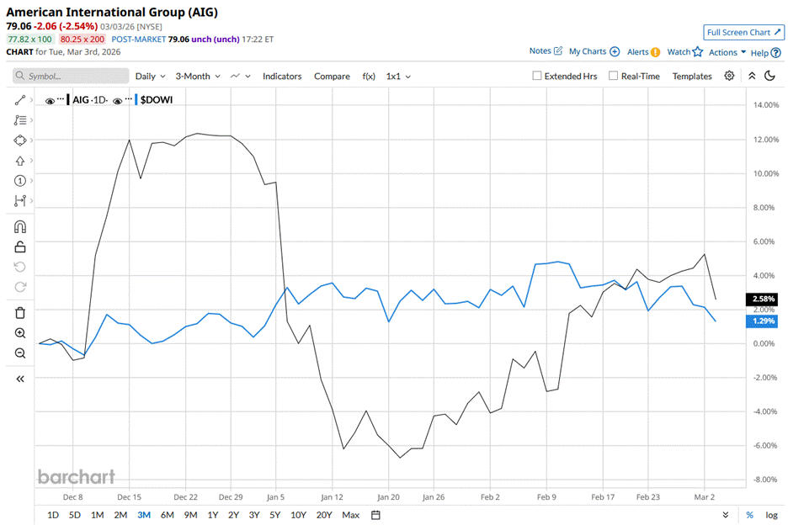Enable the magnet snap tool
Image resolution: width=788 pixels, height=525 pixels.
pos(19,226)
